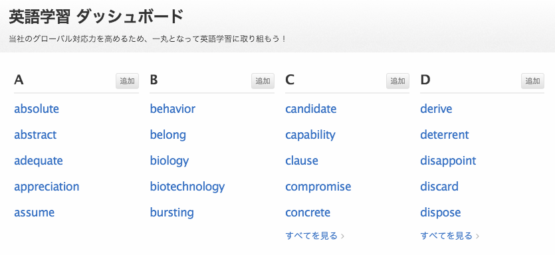This screenshot has width=555, height=255.
Task: Click the 追加 button in column B
Action: (263, 81)
